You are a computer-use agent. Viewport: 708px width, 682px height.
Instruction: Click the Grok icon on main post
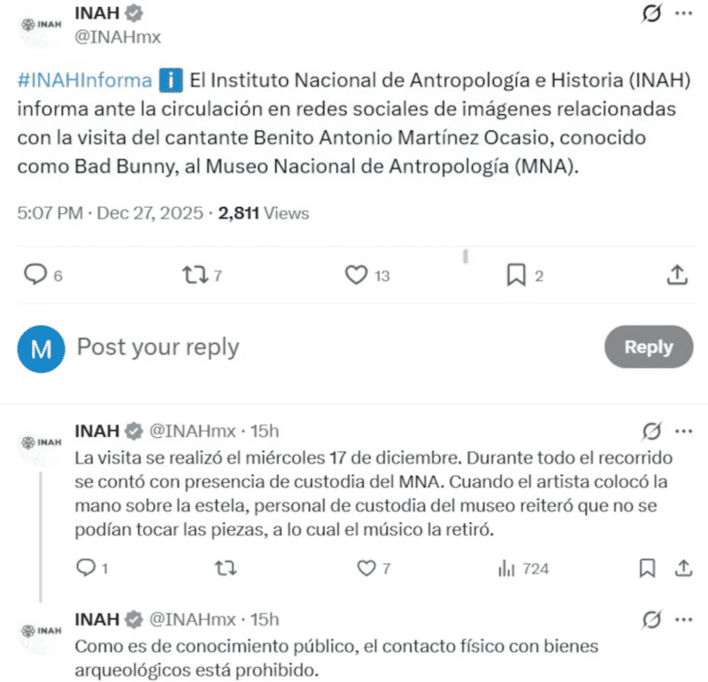pyautogui.click(x=651, y=14)
